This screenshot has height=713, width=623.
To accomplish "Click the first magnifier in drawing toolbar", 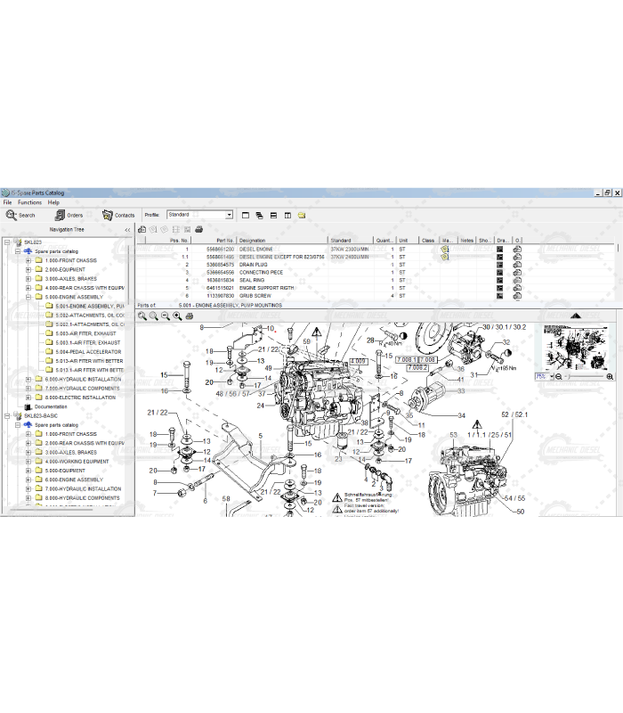I will (142, 316).
